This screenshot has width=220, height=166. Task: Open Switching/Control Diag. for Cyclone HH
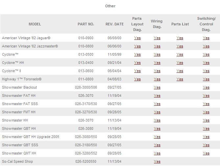(206, 63)
